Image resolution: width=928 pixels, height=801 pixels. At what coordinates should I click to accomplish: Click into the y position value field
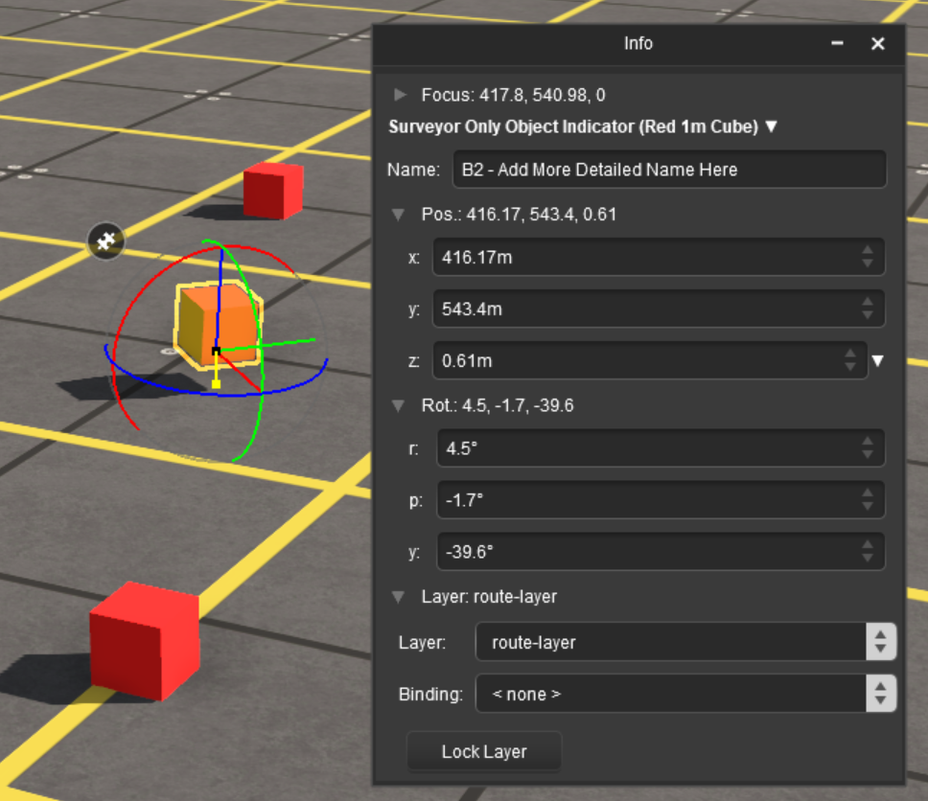(642, 309)
